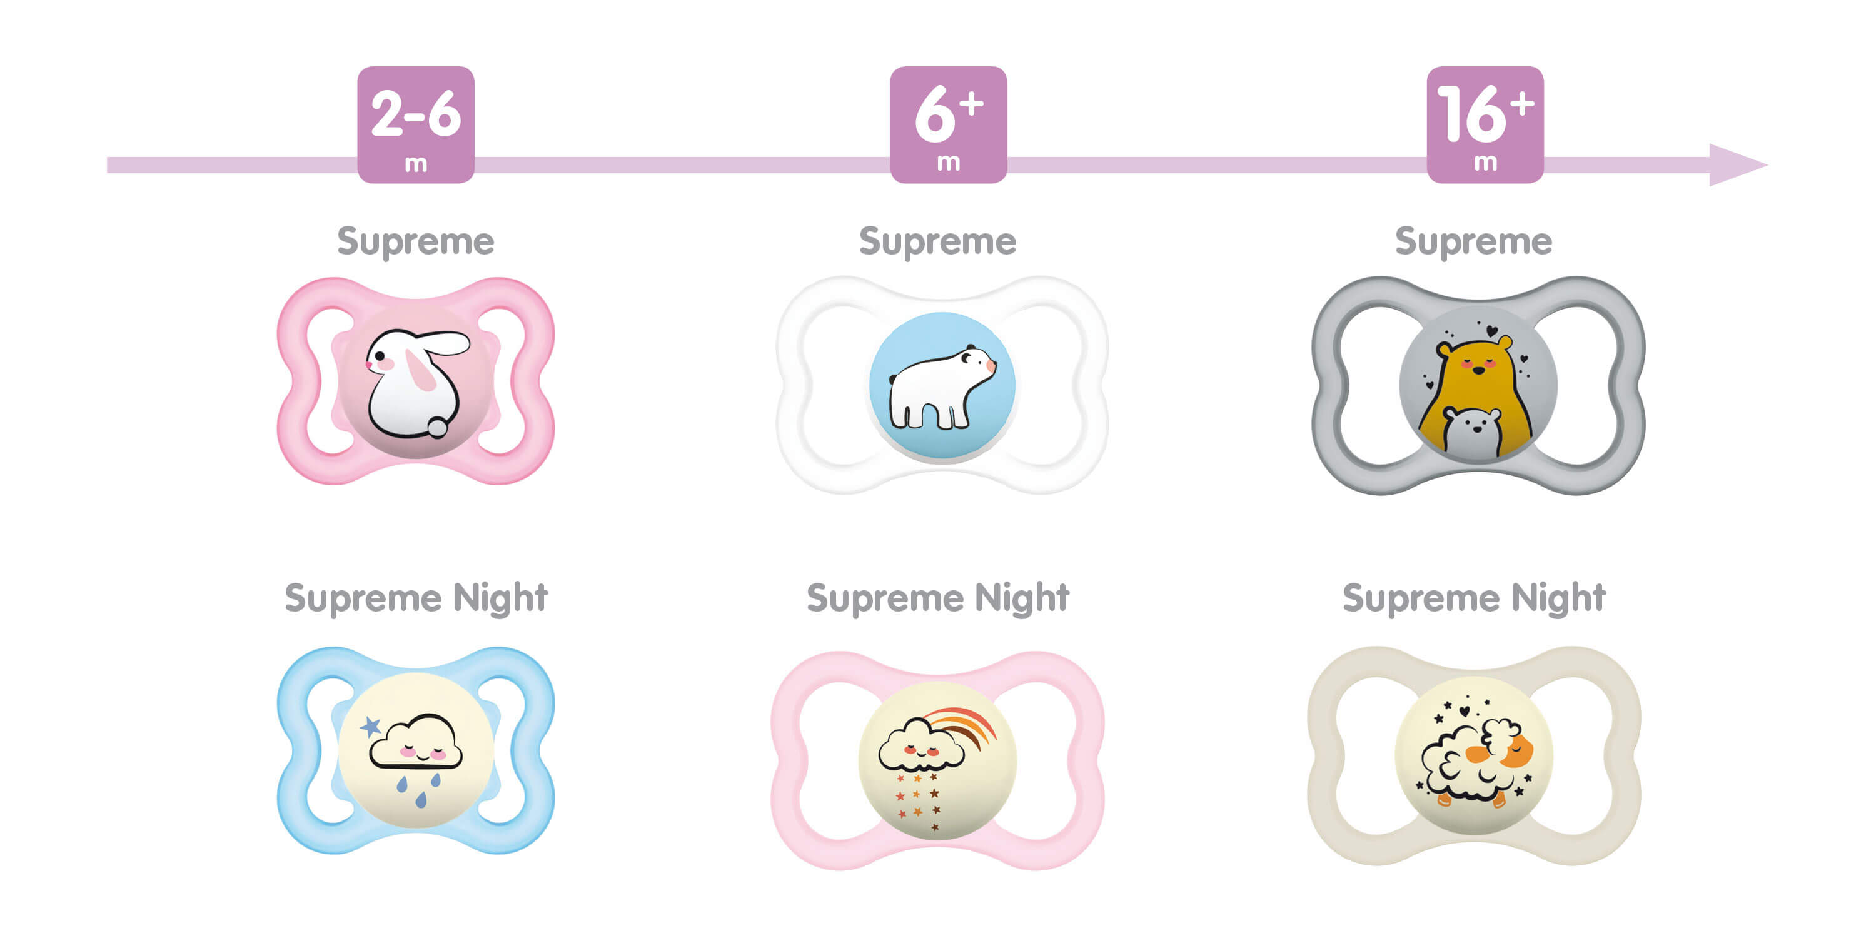Open the Supreme label under 6+ m
Screen dimensions: 1876x938
tap(937, 242)
